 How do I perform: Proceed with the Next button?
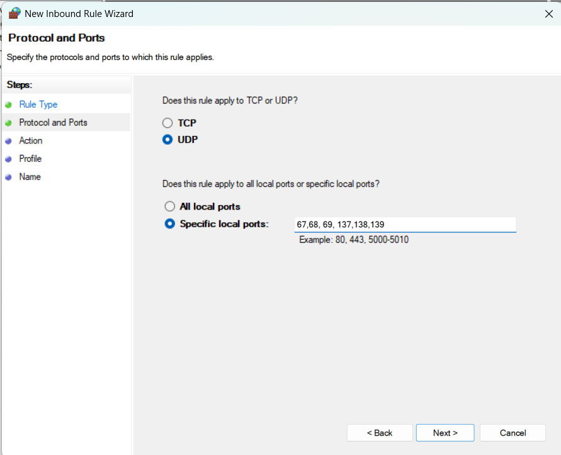[445, 433]
